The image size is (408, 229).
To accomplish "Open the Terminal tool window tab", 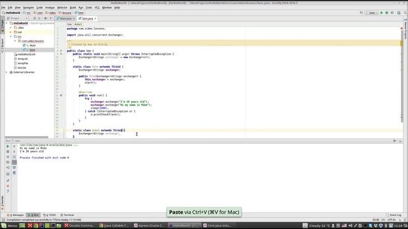I will click(67, 215).
